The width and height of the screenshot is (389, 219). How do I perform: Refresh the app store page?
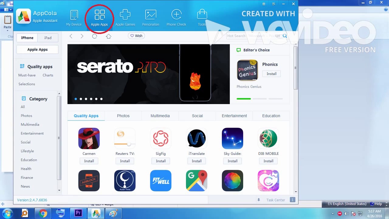(x=95, y=36)
